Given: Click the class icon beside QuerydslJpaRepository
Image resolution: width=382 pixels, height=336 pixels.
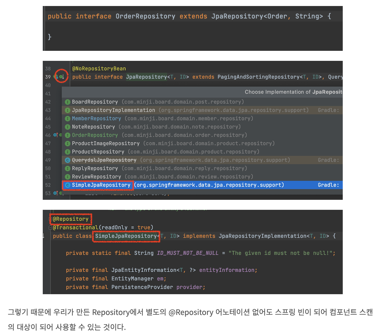Looking at the screenshot, I should click(67, 160).
